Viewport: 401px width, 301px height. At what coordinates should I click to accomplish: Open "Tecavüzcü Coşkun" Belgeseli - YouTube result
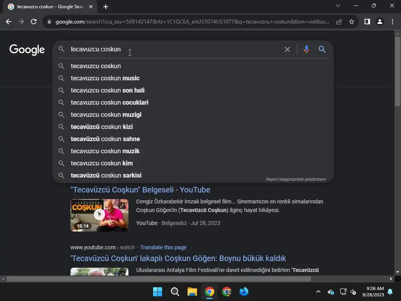(x=140, y=190)
